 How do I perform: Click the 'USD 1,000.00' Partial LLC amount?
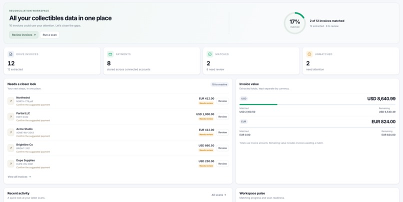[x=205, y=114]
